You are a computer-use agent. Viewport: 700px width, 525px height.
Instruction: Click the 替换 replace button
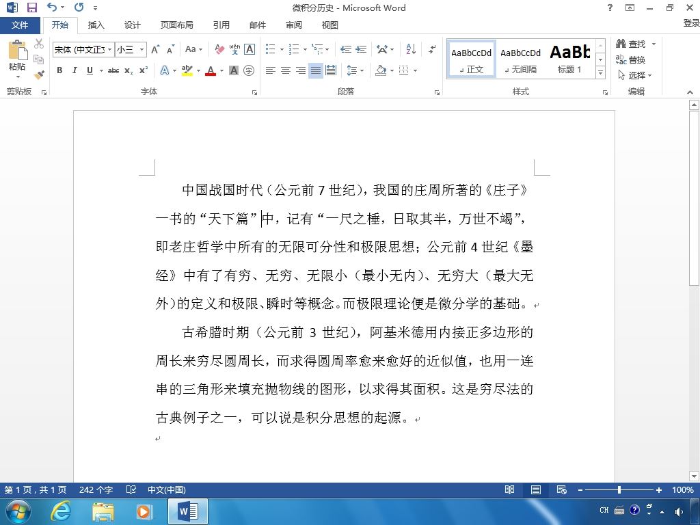pyautogui.click(x=630, y=59)
